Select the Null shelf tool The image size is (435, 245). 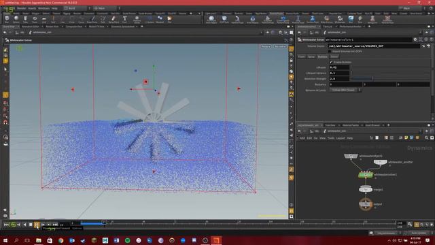(x=53, y=19)
